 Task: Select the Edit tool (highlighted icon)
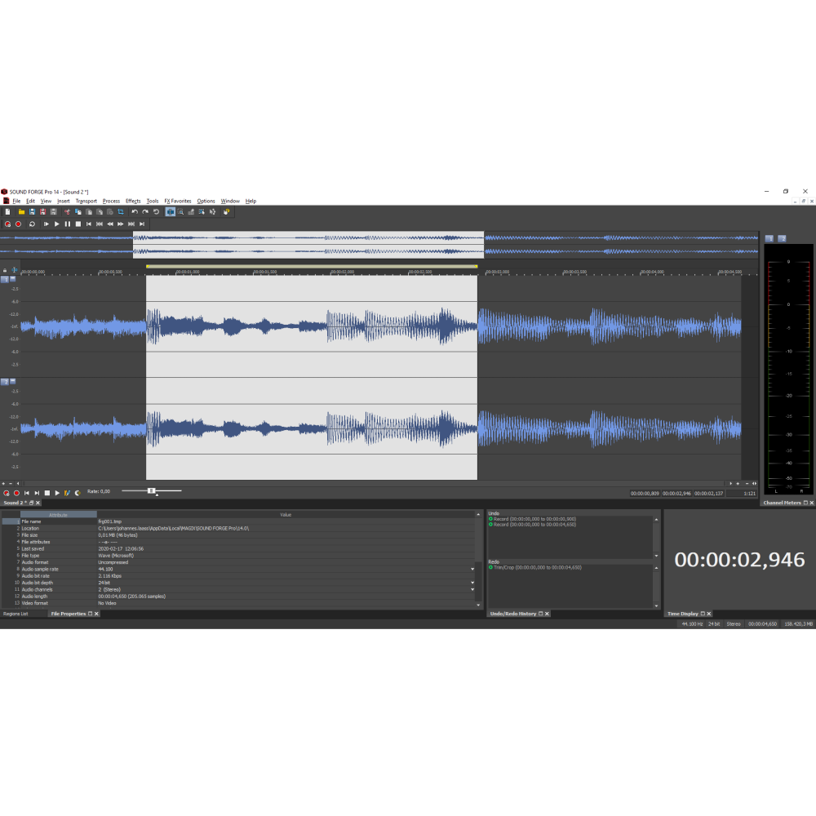171,212
